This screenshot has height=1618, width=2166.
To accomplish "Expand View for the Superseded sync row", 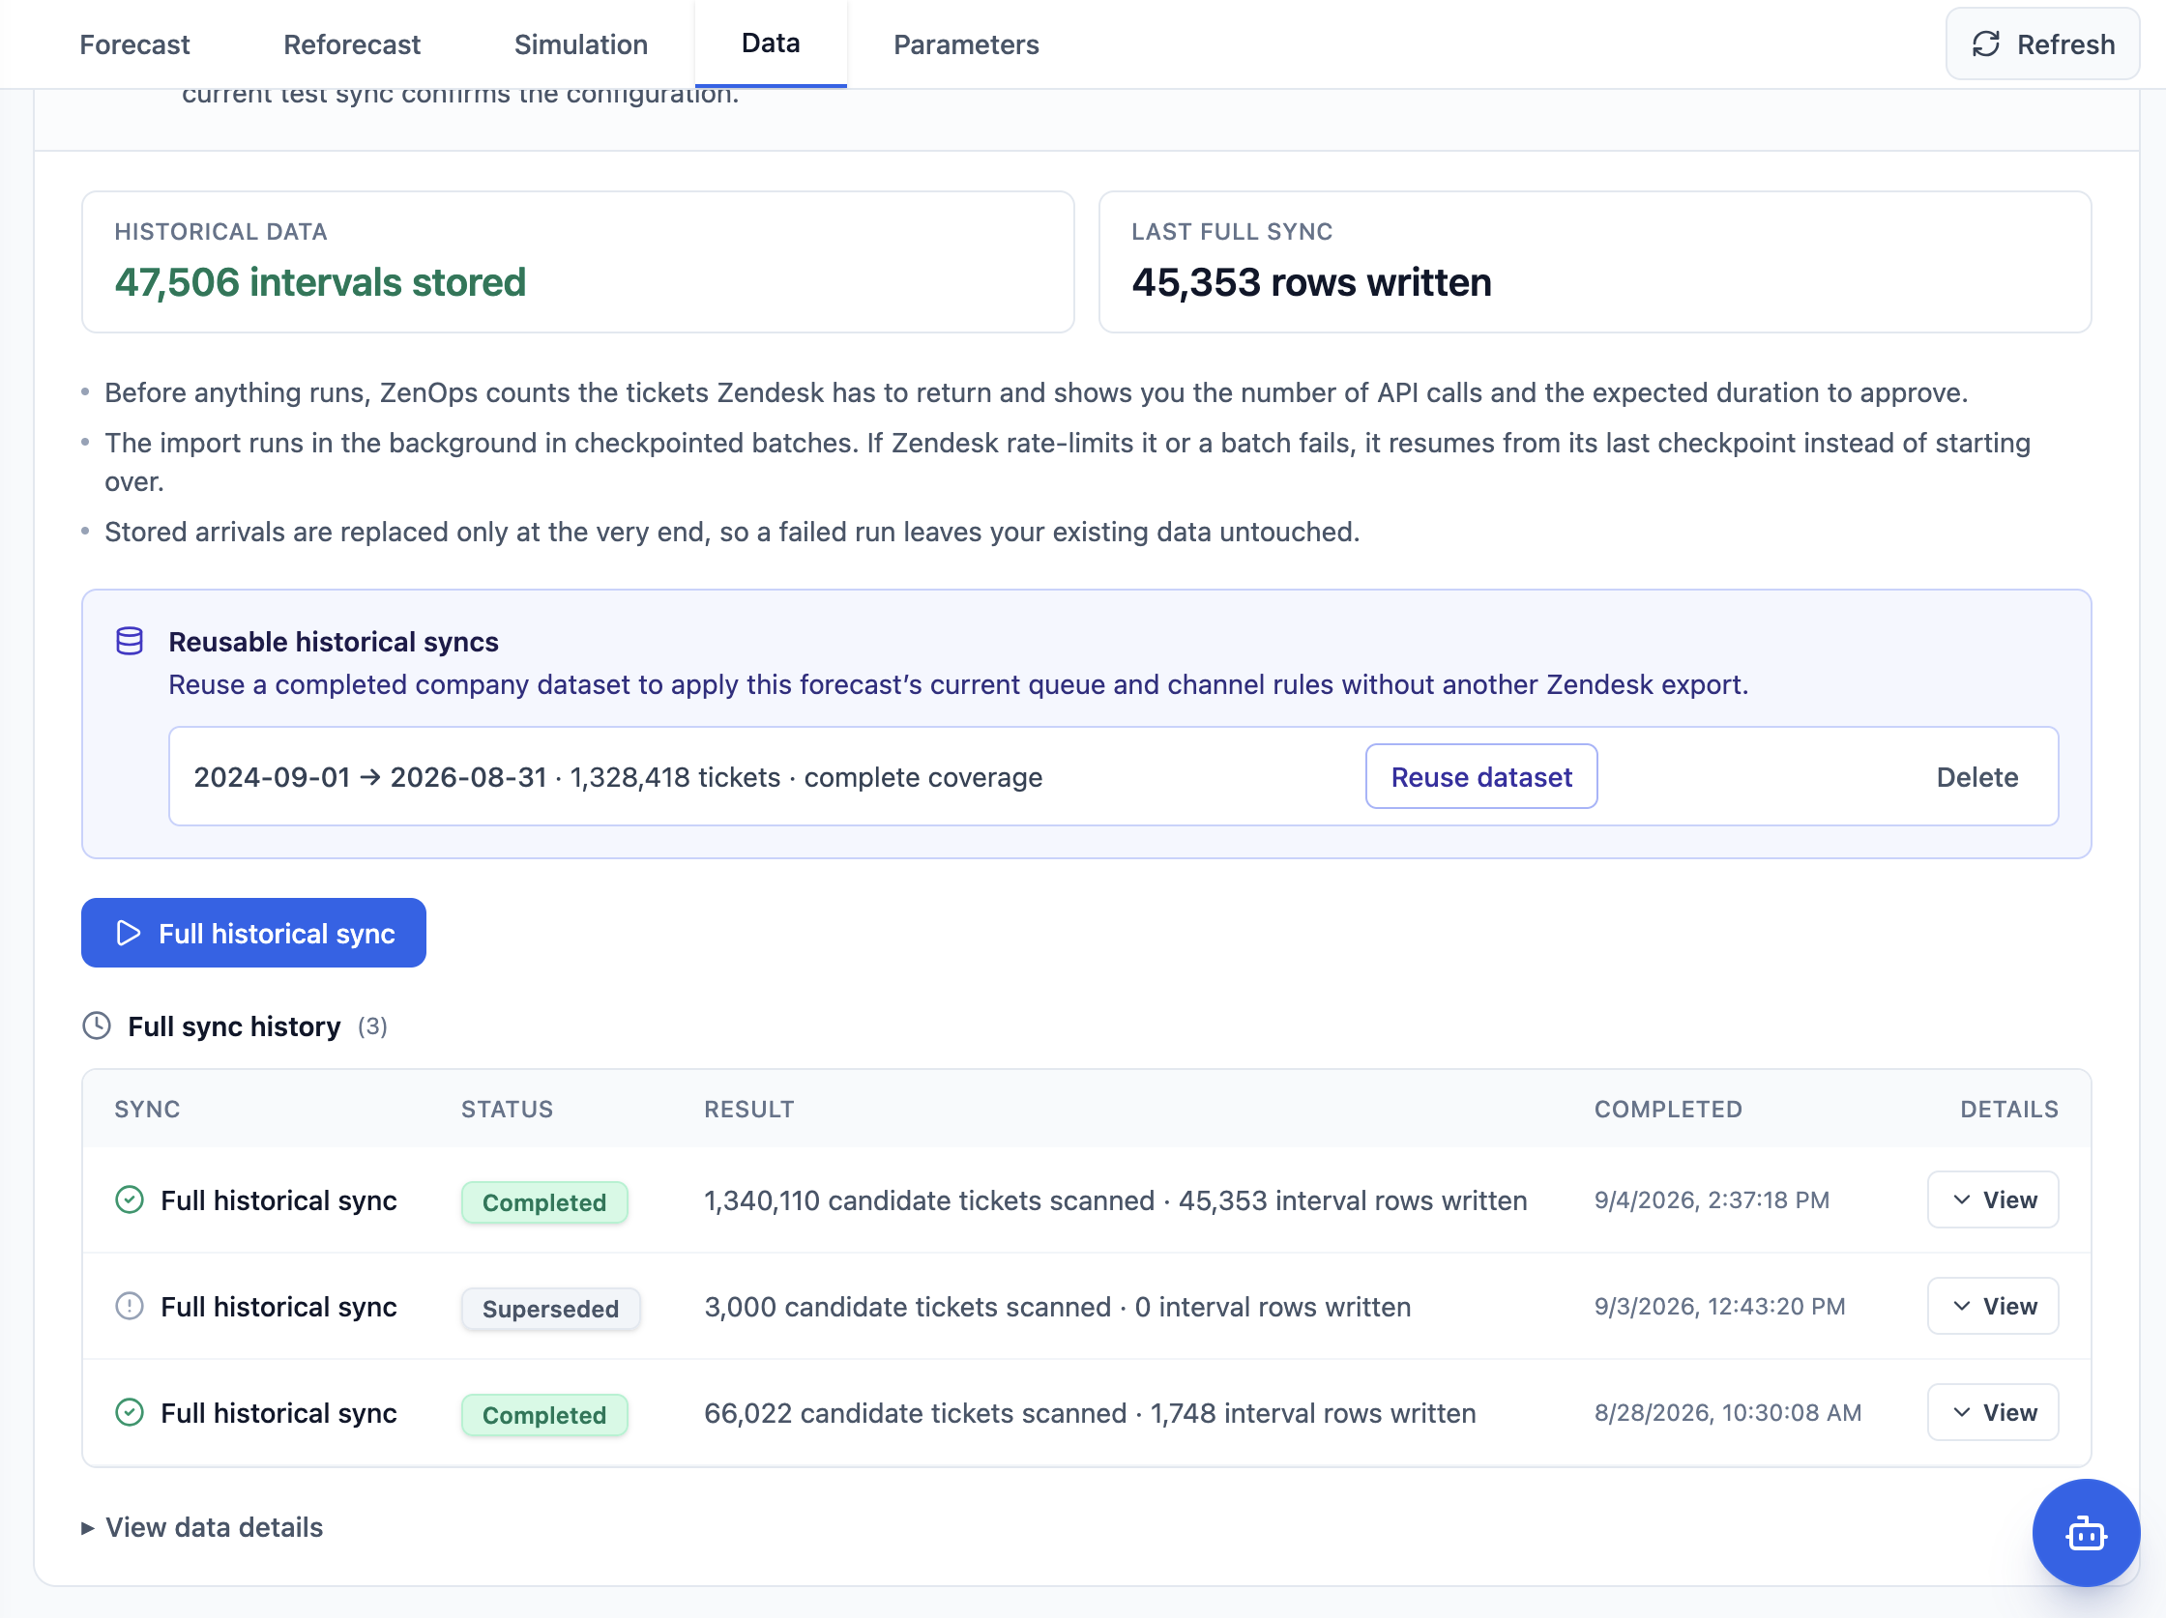I will (1993, 1306).
